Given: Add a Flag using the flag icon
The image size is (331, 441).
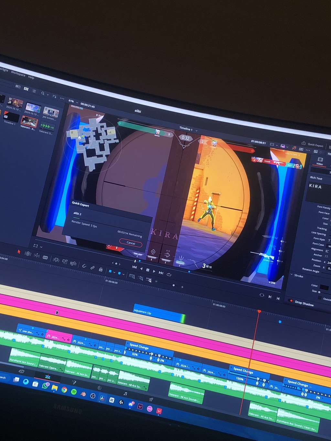Looking at the screenshot, I should pos(110,271).
